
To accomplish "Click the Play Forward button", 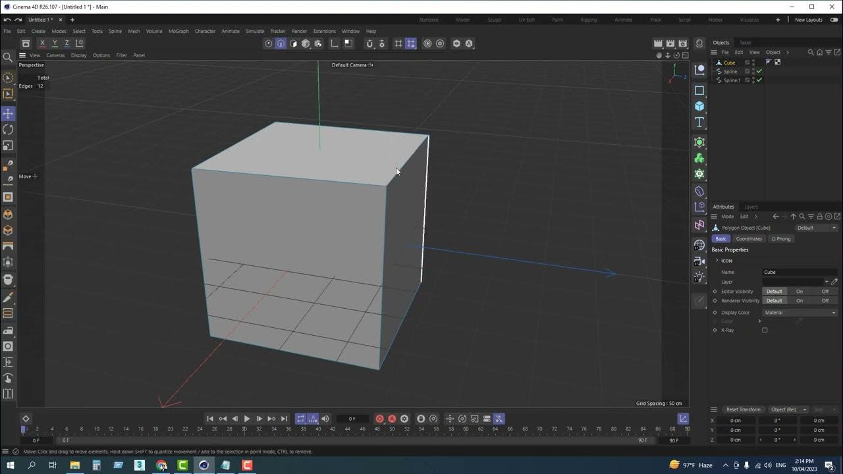I will tap(247, 419).
